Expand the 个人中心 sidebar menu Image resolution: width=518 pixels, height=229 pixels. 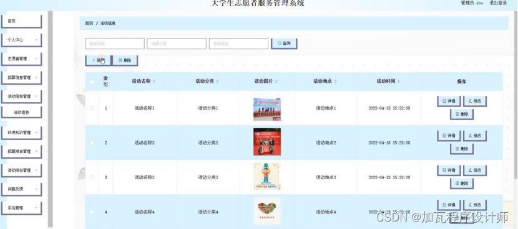pos(21,40)
